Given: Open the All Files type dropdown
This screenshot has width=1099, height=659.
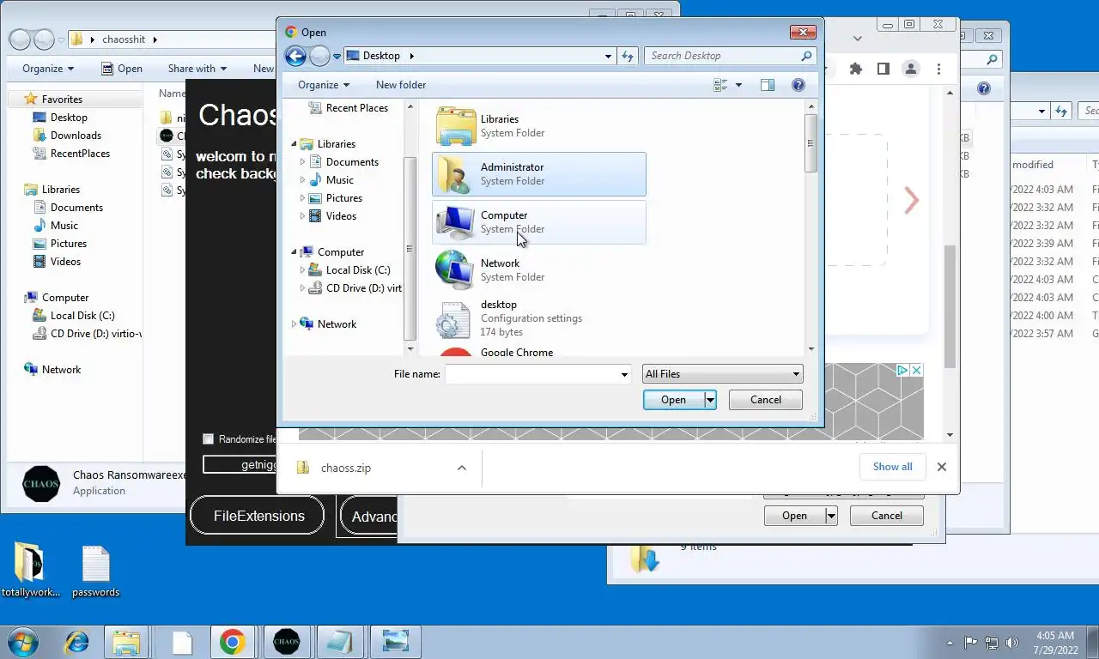Looking at the screenshot, I should [723, 374].
